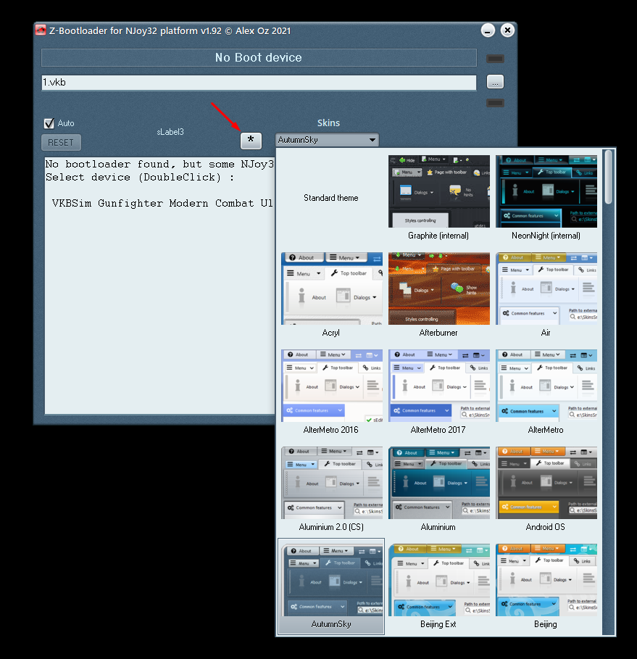Choose the NeonNight (internal) skin

coord(546,197)
